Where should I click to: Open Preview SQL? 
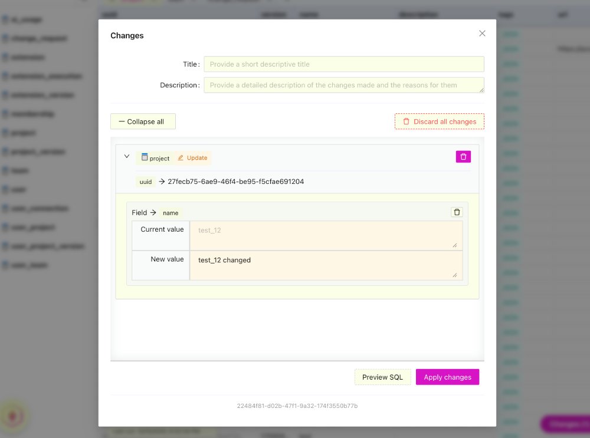coord(382,377)
